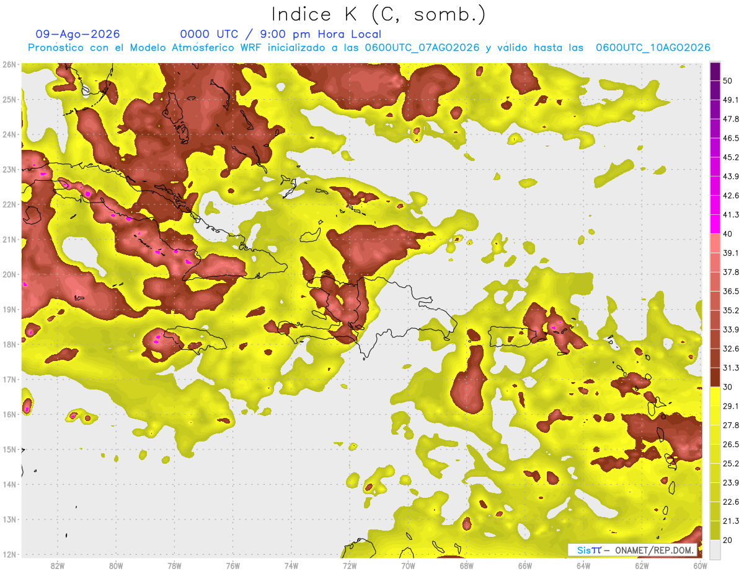Click longitude axis label "80W"
Viewport: 744px width, 574px height.
(x=116, y=565)
